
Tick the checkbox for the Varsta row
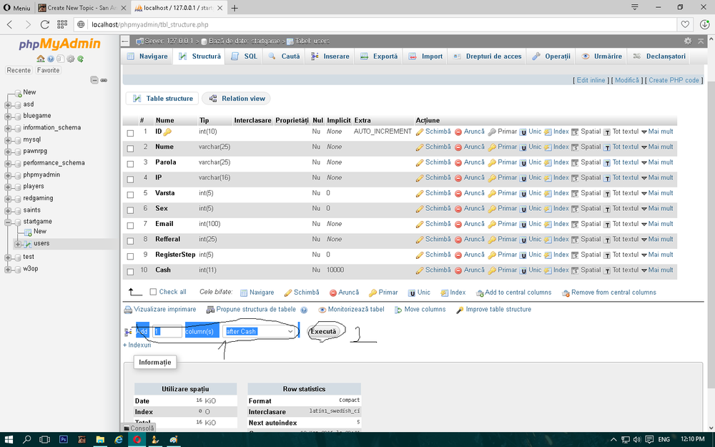coord(130,195)
